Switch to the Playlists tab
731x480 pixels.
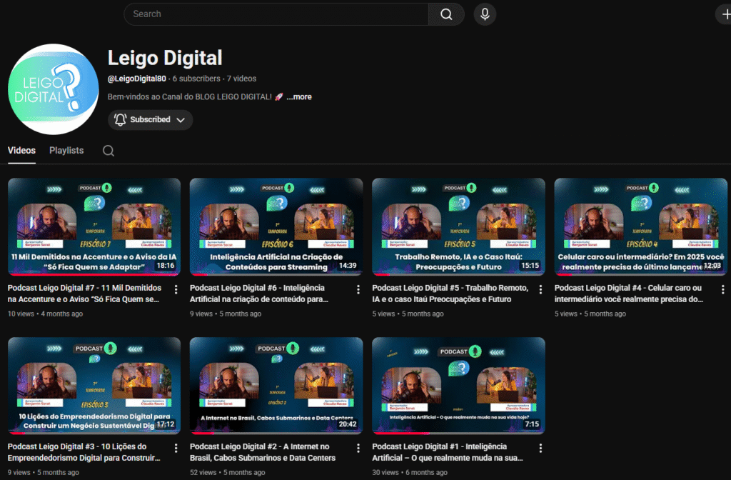click(66, 151)
